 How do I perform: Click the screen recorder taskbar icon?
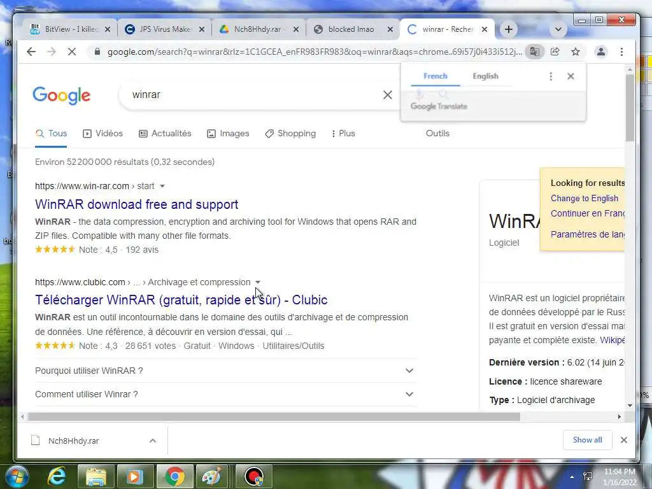click(x=254, y=476)
